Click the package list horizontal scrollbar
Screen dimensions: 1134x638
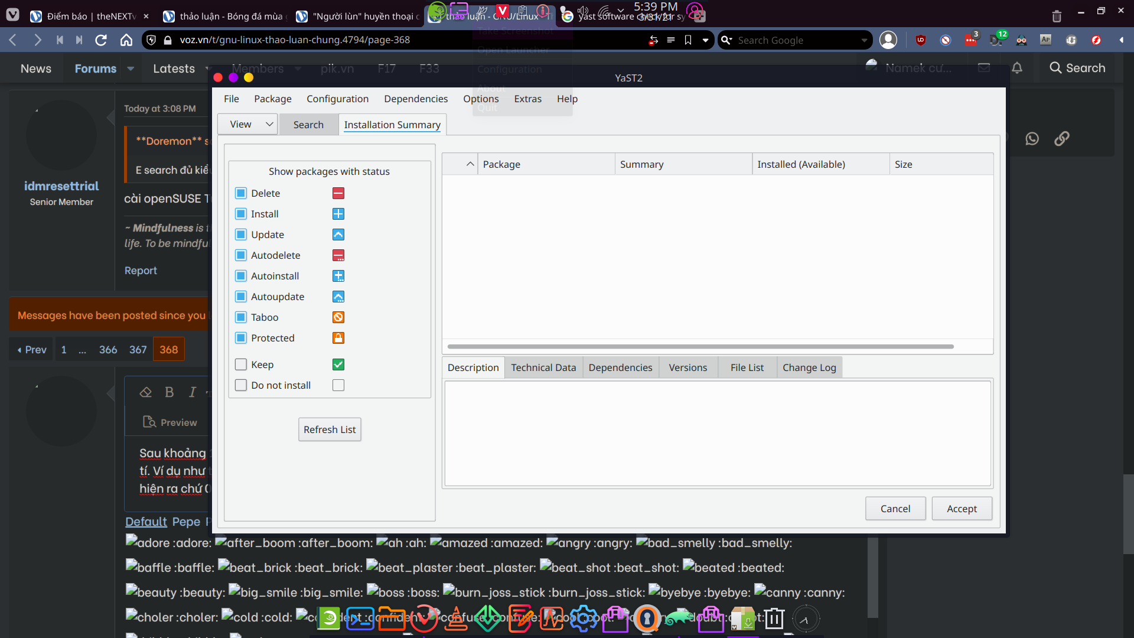coord(700,347)
